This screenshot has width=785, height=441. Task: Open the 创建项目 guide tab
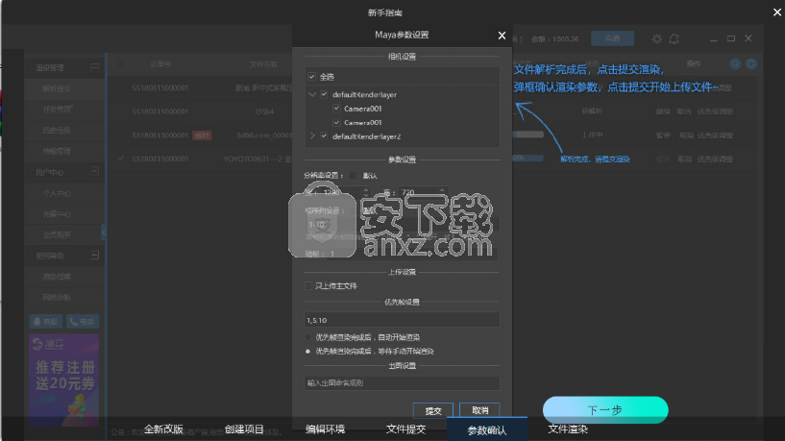pos(244,429)
